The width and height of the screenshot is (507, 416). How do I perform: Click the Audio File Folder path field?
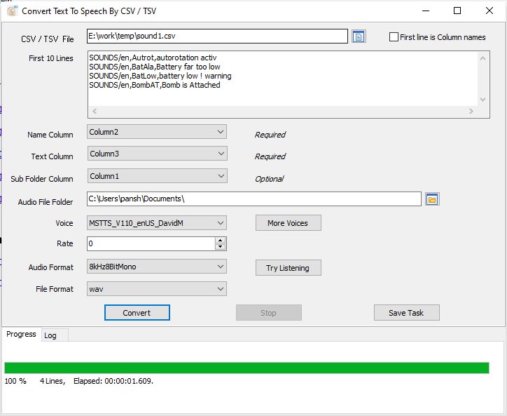(x=254, y=199)
